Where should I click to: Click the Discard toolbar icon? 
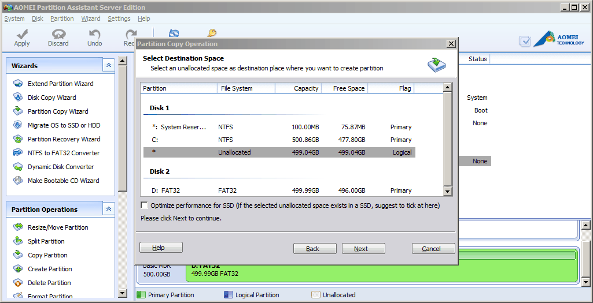58,34
